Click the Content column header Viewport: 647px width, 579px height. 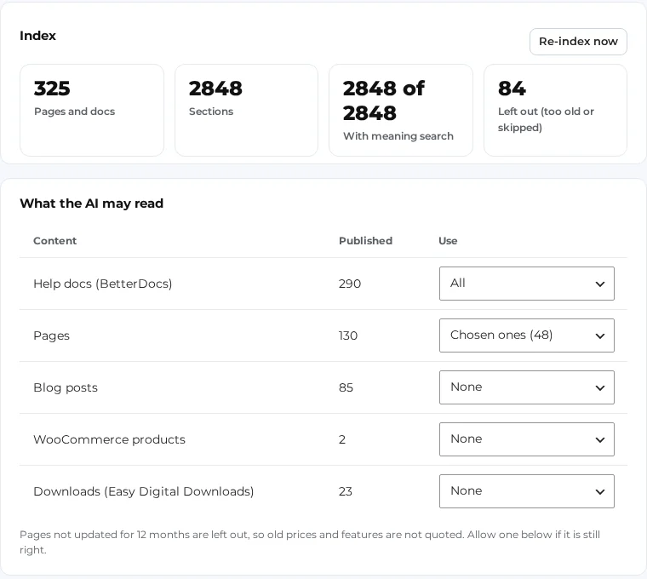[x=54, y=241]
